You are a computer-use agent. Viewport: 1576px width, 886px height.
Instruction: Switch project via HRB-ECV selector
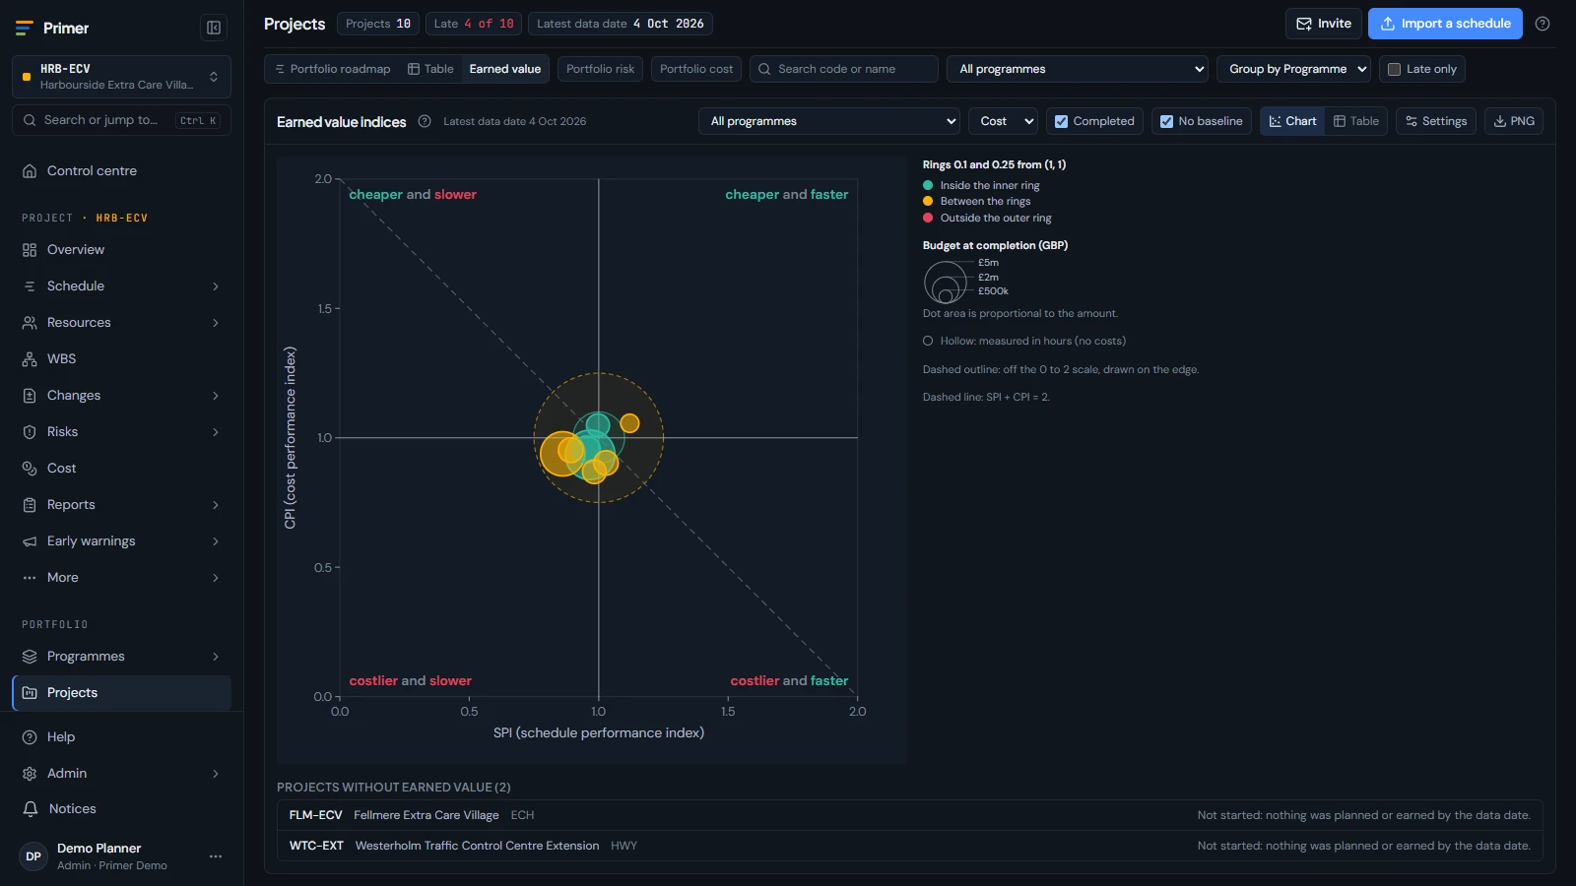click(x=122, y=77)
